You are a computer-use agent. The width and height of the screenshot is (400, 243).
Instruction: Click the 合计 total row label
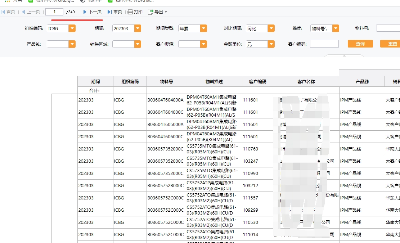94,90
